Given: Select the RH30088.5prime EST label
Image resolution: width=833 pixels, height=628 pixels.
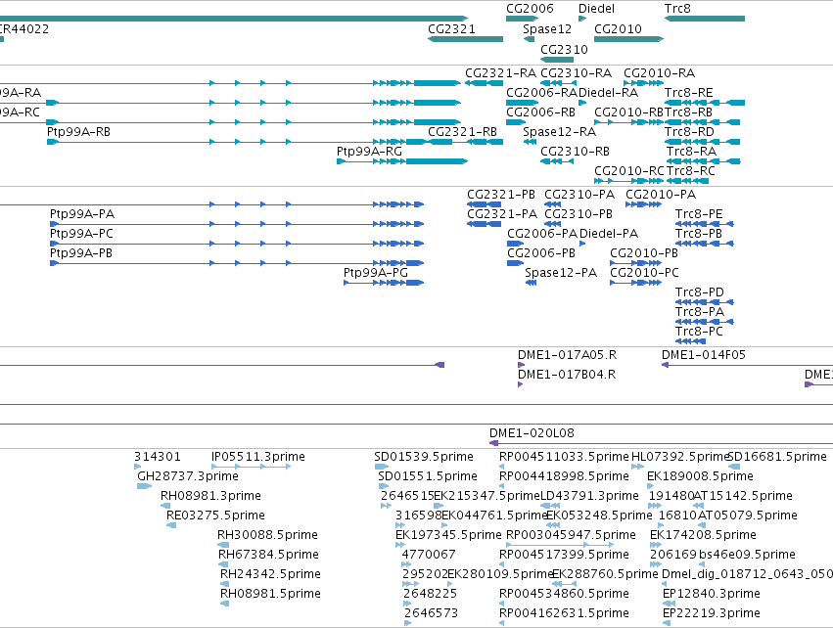Looking at the screenshot, I should pos(268,535).
